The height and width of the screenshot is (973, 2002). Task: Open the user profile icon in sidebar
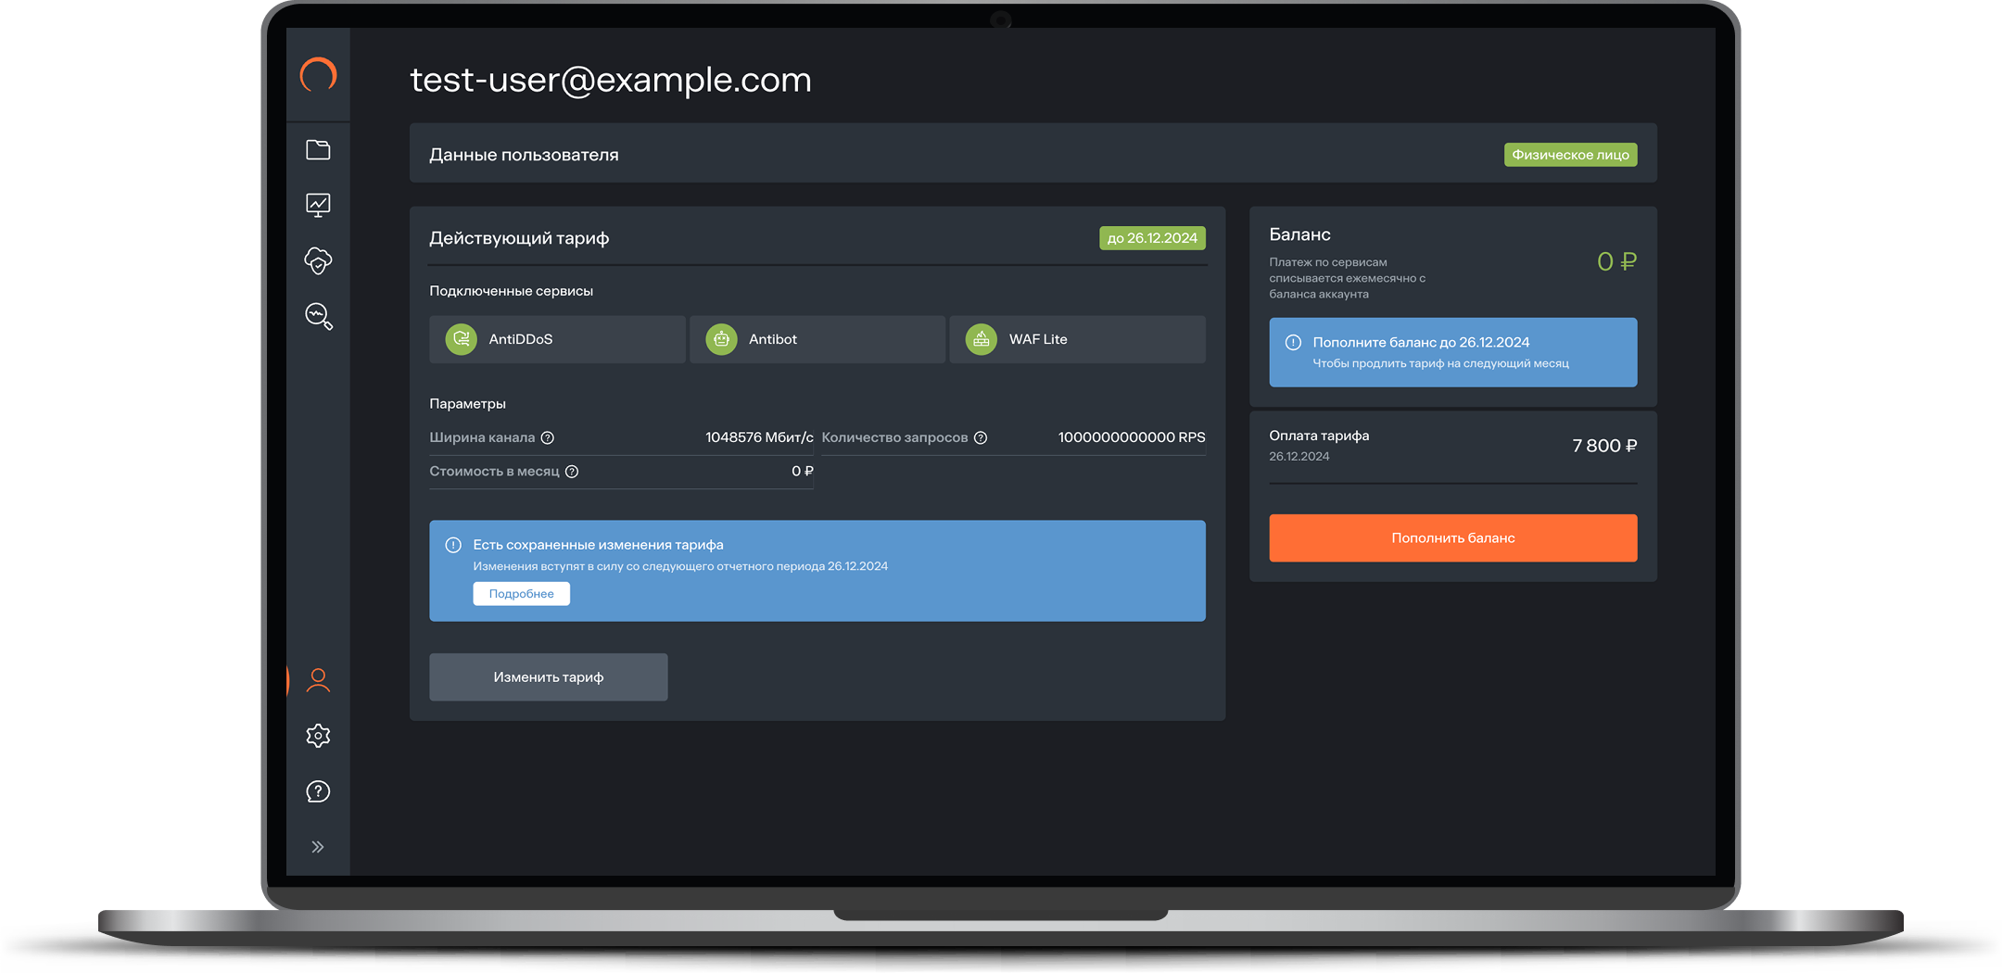318,680
